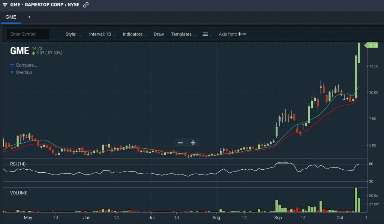384x224 pixels.
Task: Click the Compare... link
Action: coord(26,65)
